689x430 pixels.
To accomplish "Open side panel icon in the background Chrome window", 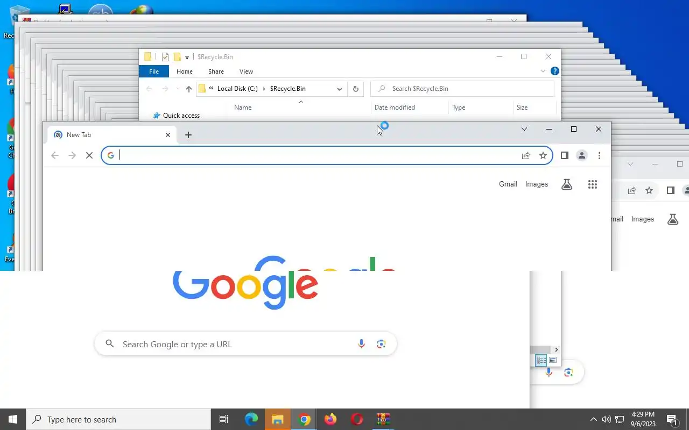I will point(670,190).
